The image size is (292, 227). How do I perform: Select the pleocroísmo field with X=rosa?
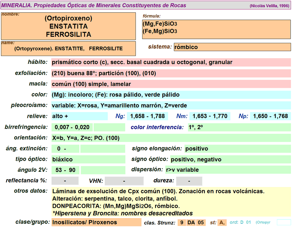(171, 105)
